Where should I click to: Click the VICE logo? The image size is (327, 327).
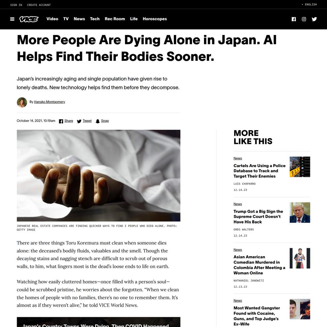pos(29,19)
